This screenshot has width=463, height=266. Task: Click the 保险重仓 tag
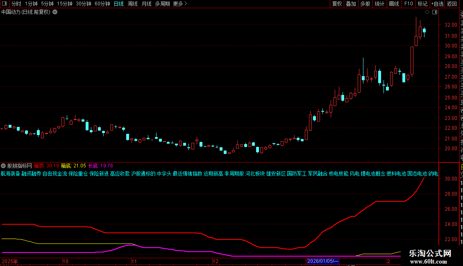pyautogui.click(x=78, y=174)
